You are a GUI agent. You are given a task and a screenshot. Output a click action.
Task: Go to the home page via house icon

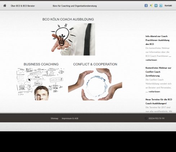coord(5,5)
